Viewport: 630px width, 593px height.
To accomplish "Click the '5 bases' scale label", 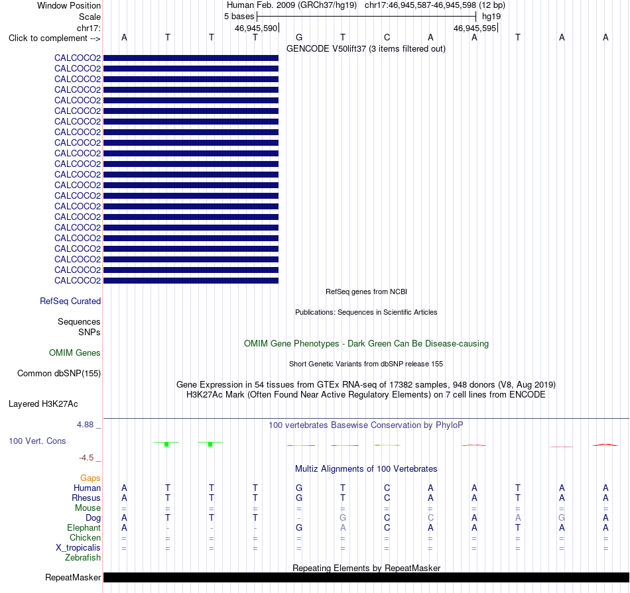I will tap(239, 17).
